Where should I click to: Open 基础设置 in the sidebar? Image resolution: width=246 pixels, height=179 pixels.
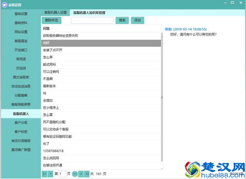pos(21,14)
